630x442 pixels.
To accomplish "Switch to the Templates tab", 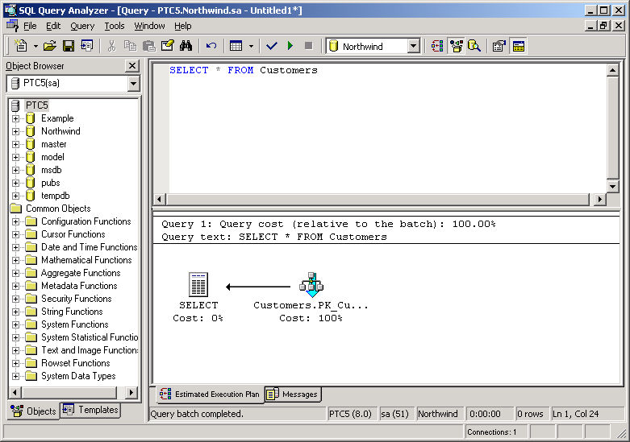I will (x=90, y=410).
